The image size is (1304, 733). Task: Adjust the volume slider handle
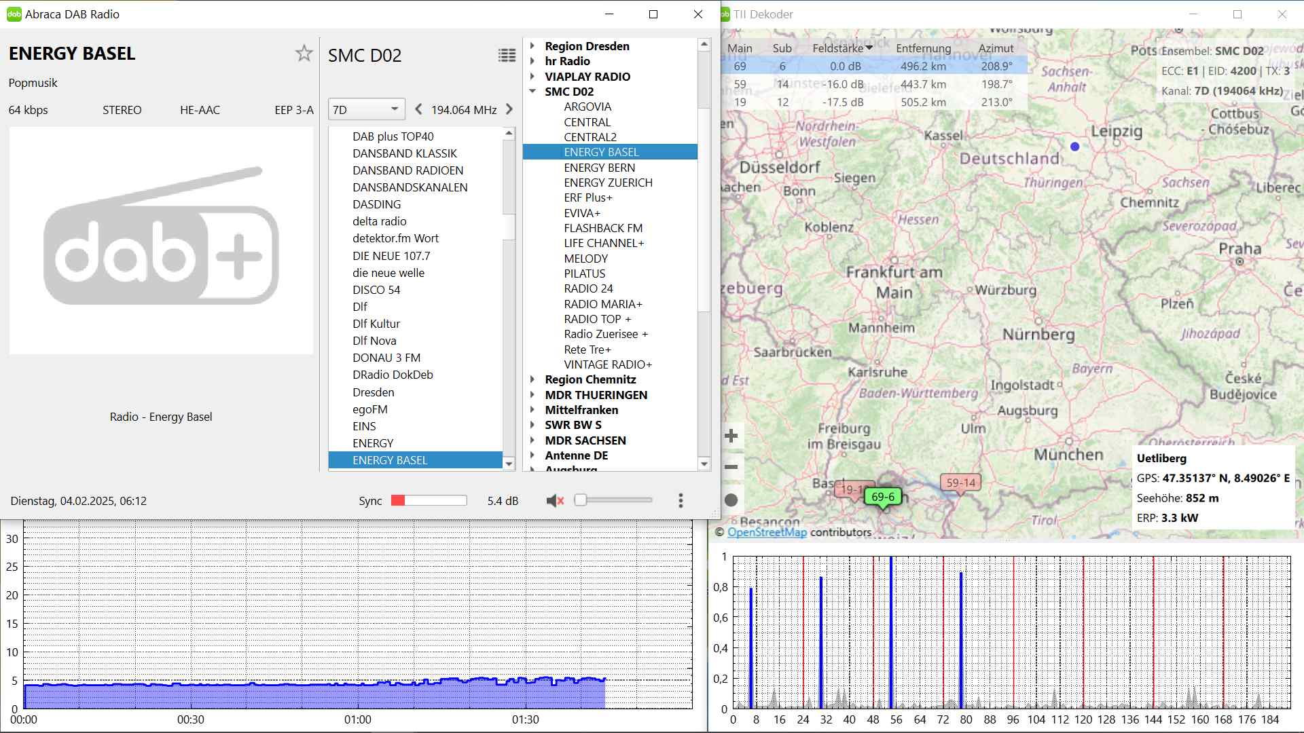point(581,501)
